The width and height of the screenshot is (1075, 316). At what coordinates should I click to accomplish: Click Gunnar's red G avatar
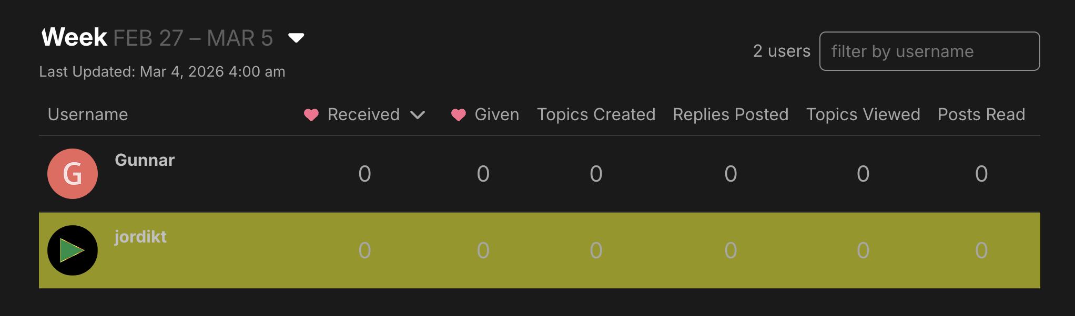tap(73, 174)
